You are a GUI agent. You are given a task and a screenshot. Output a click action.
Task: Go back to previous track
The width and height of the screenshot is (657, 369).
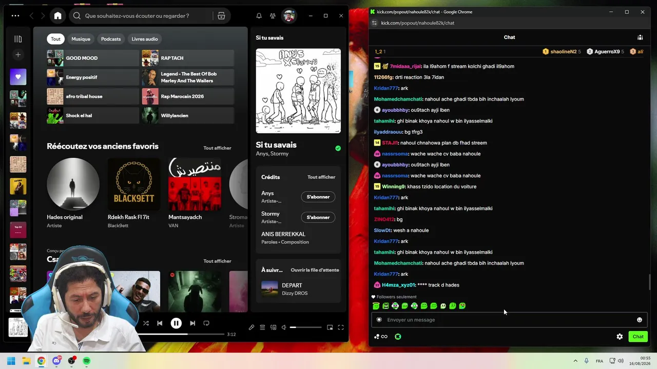click(x=160, y=323)
